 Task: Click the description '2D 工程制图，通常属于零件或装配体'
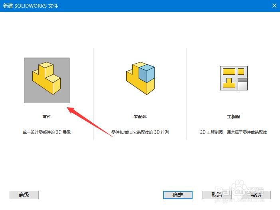pos(234,132)
